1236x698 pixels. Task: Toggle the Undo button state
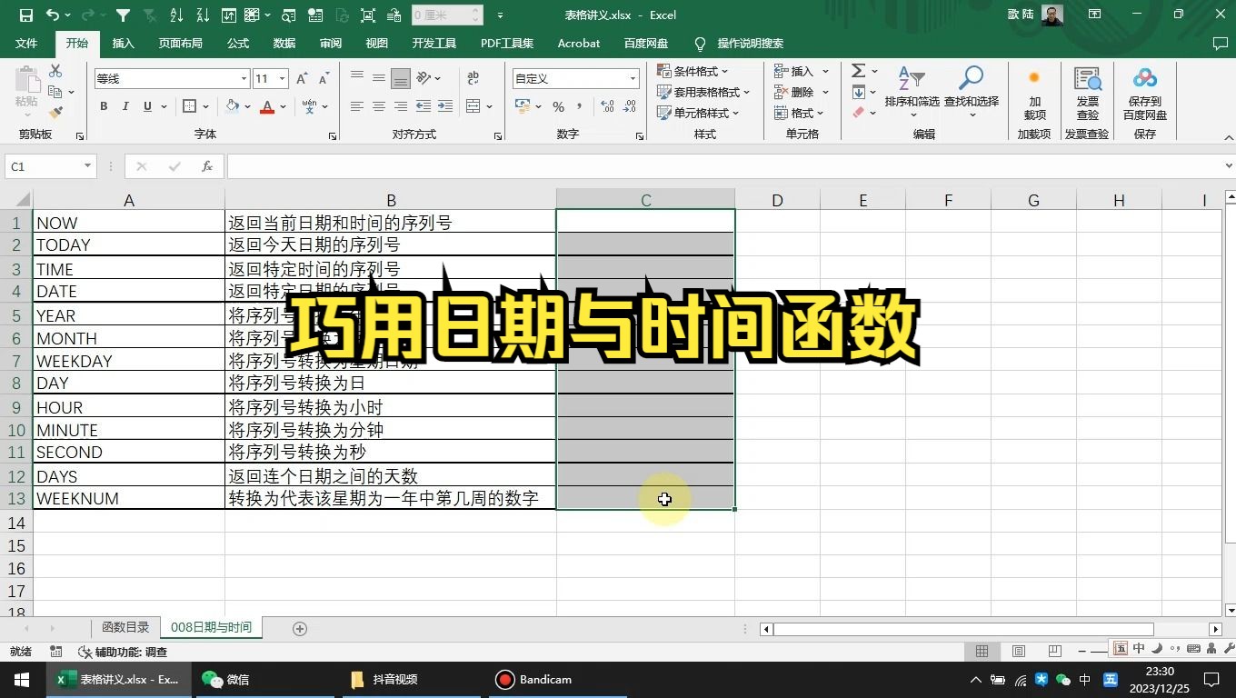pos(53,15)
